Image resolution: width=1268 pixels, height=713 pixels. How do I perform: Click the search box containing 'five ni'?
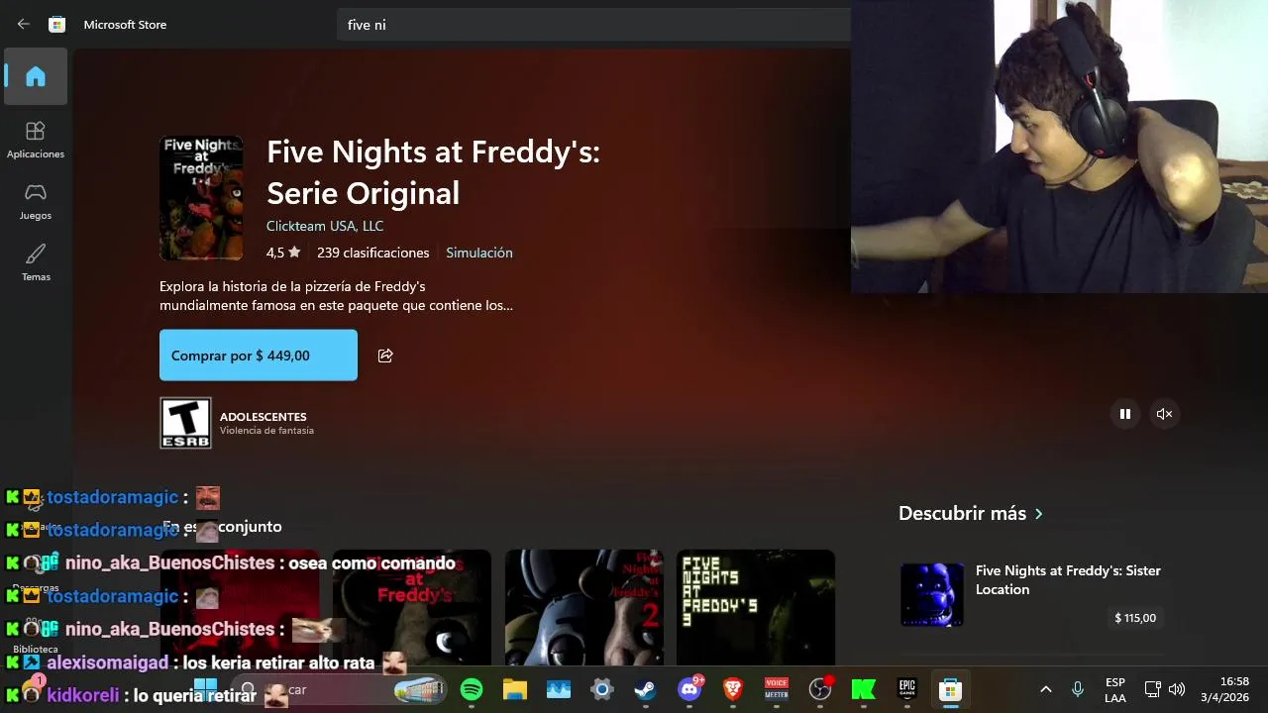[x=594, y=24]
